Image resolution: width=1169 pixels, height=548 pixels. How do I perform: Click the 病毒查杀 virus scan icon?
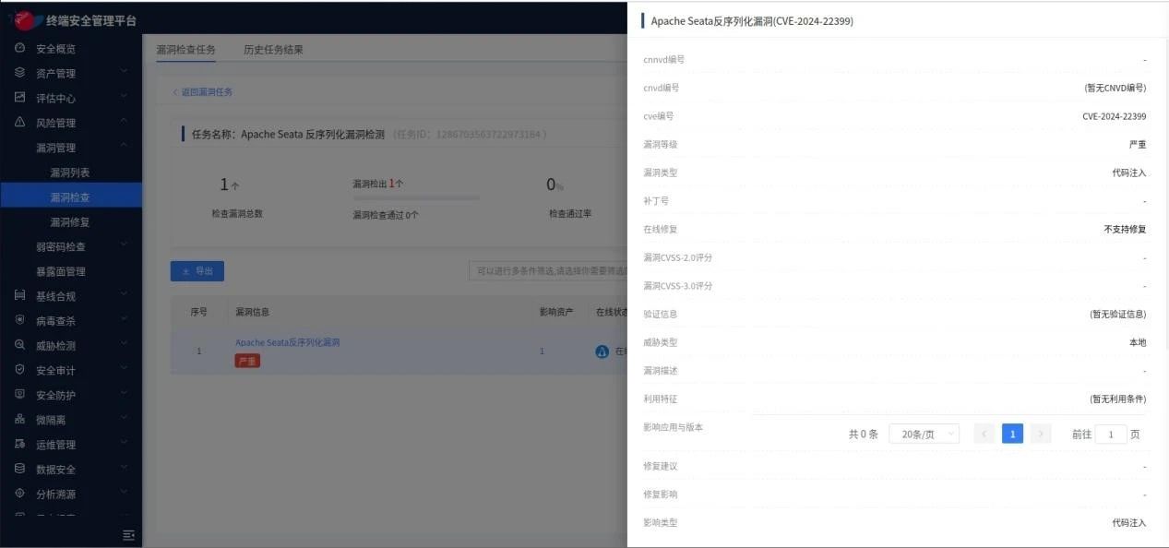click(20, 320)
